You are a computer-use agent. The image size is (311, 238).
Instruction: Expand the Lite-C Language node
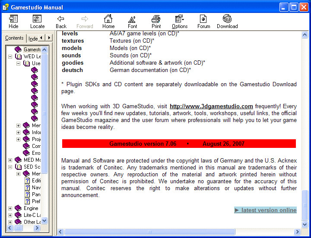[x=10, y=216]
